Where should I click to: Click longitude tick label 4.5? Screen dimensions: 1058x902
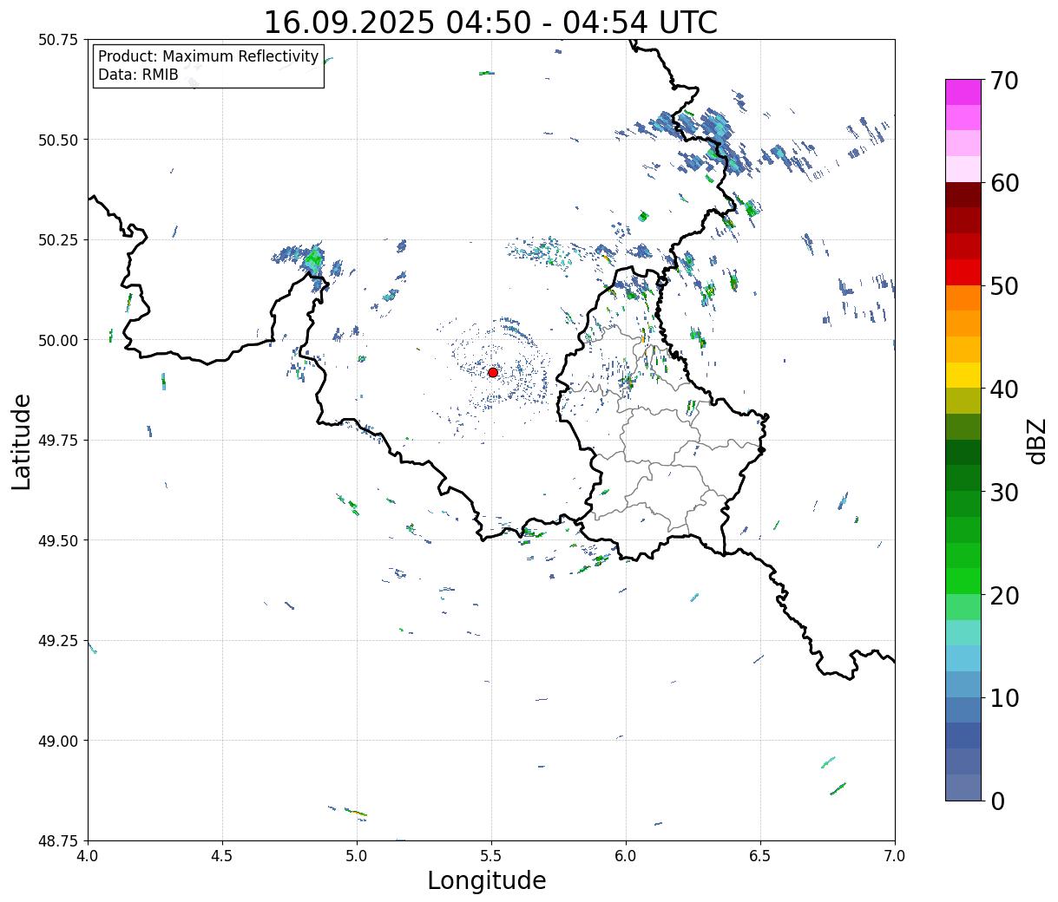tap(222, 856)
